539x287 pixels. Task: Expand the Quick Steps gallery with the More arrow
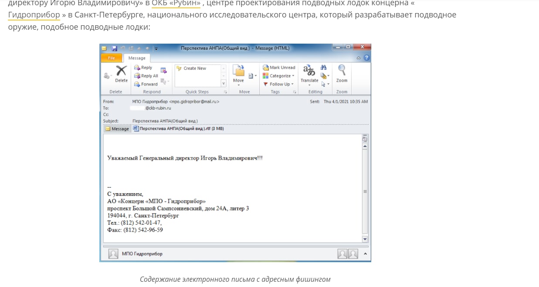click(224, 83)
